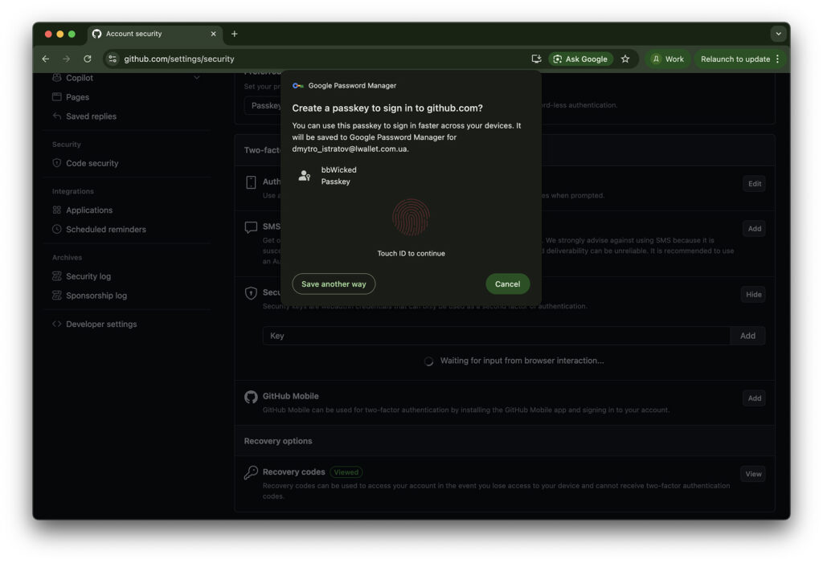Click the Security log icon
The height and width of the screenshot is (563, 823).
[57, 276]
